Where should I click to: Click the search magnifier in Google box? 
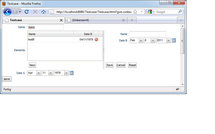tap(180, 12)
